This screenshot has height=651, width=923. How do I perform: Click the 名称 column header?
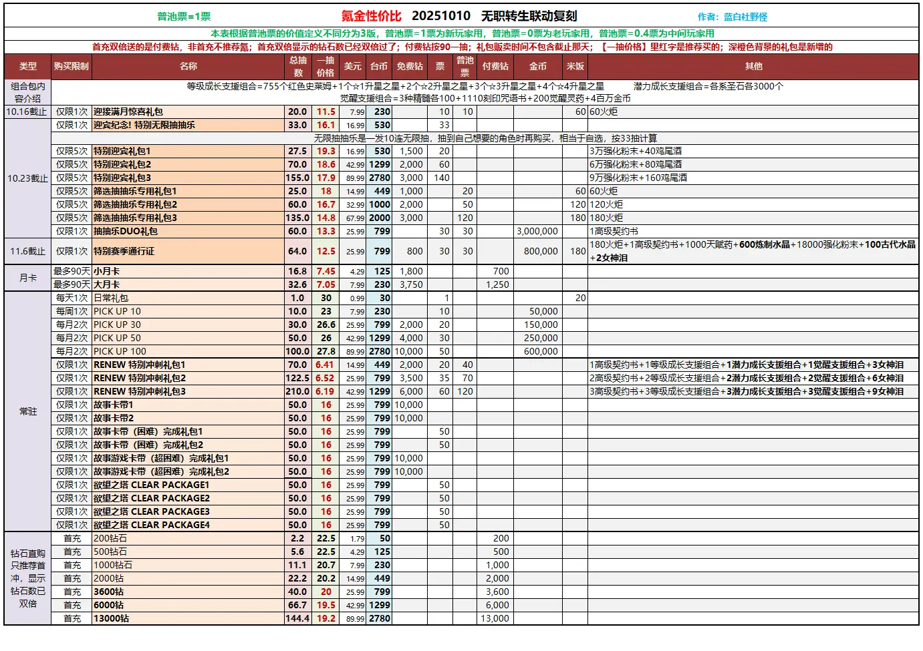click(x=188, y=66)
